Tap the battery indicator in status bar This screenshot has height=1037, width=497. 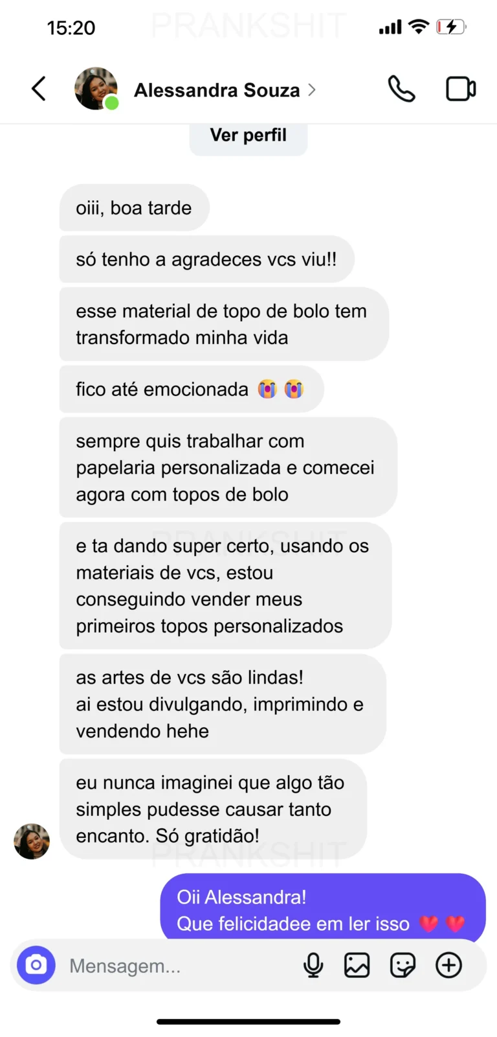click(450, 27)
